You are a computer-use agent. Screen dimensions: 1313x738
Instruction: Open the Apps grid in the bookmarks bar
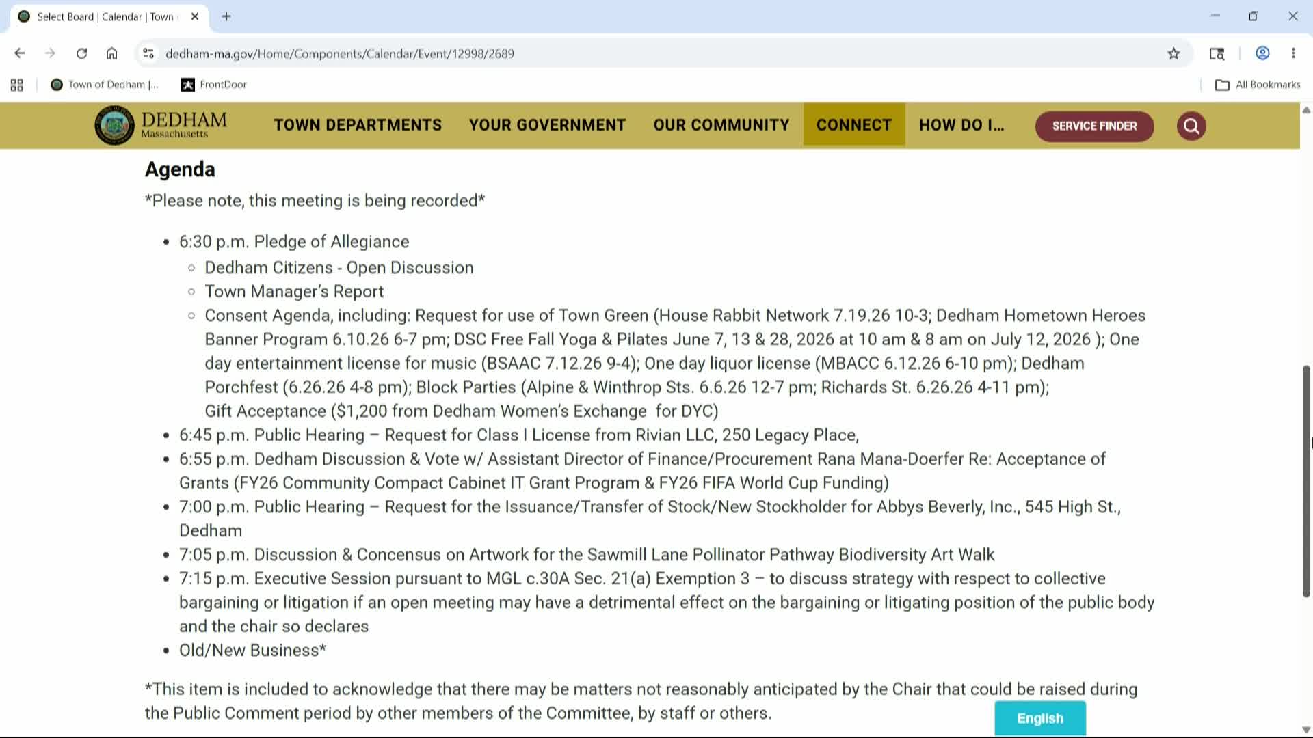[x=17, y=85]
